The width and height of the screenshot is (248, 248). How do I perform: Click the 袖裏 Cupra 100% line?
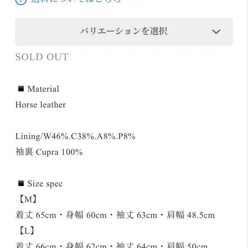click(x=49, y=152)
